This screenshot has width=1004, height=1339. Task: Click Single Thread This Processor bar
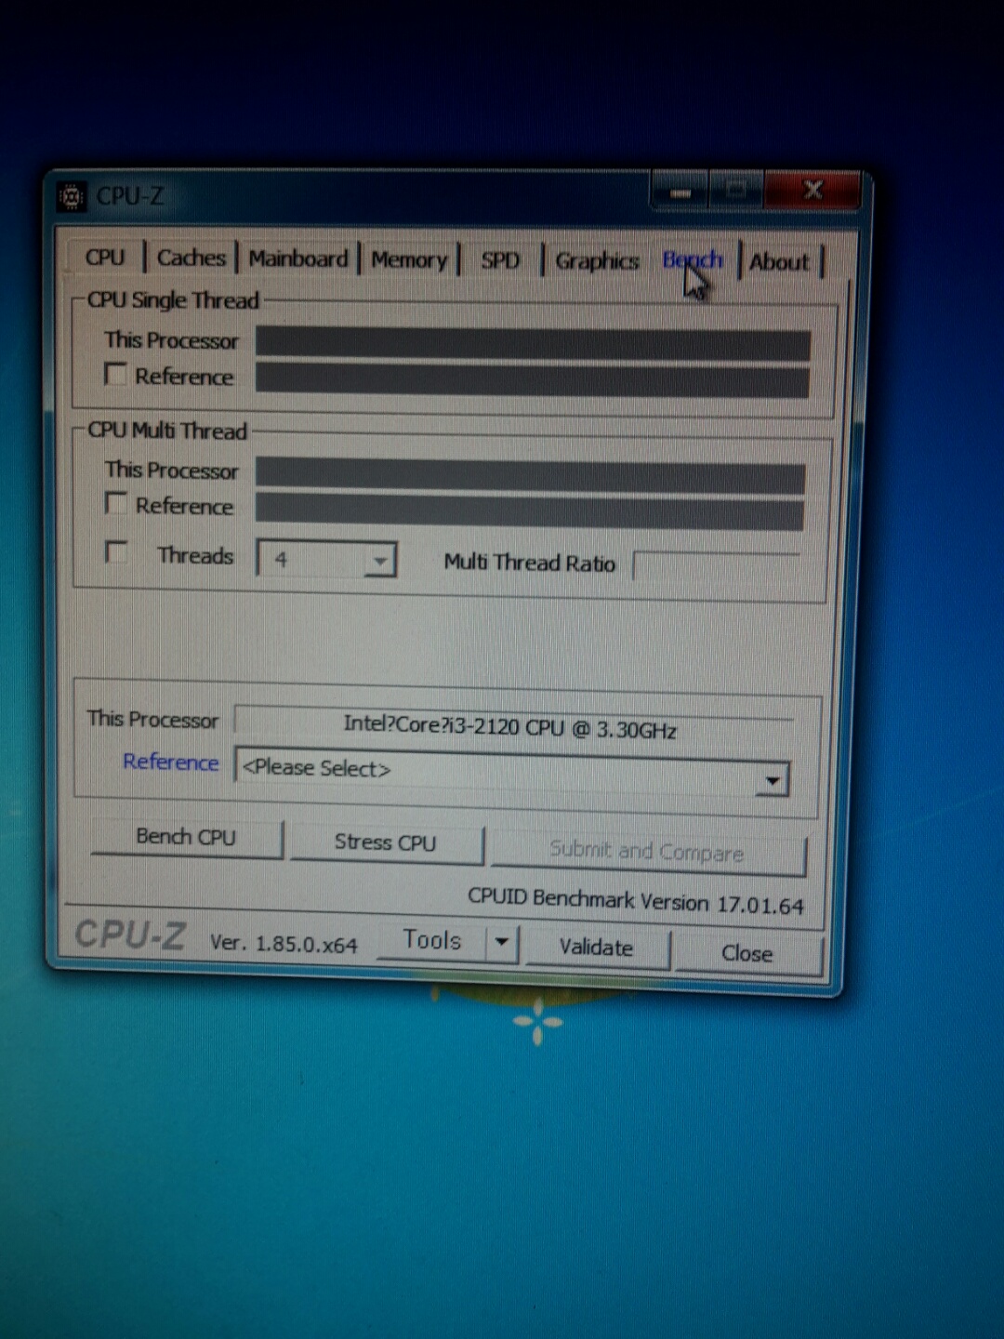[533, 342]
